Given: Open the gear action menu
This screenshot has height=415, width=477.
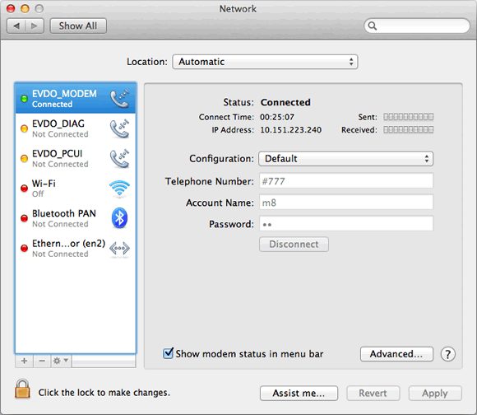Looking at the screenshot, I should pos(61,361).
